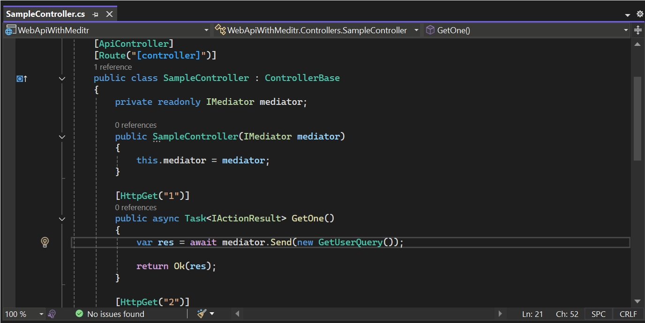Viewport: 645px width, 323px height.
Task: Click the split editor window icon
Action: point(637,30)
